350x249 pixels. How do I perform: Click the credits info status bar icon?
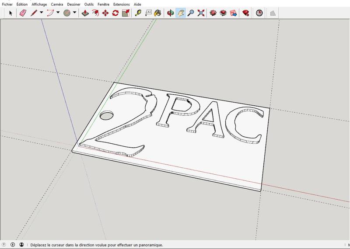[x=13, y=245]
